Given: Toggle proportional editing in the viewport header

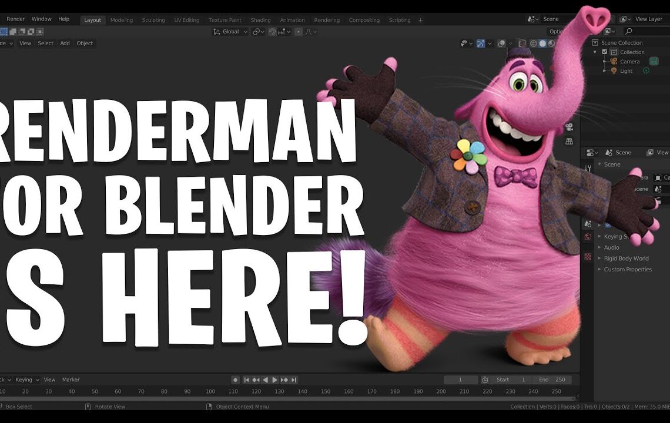Looking at the screenshot, I should pyautogui.click(x=299, y=32).
